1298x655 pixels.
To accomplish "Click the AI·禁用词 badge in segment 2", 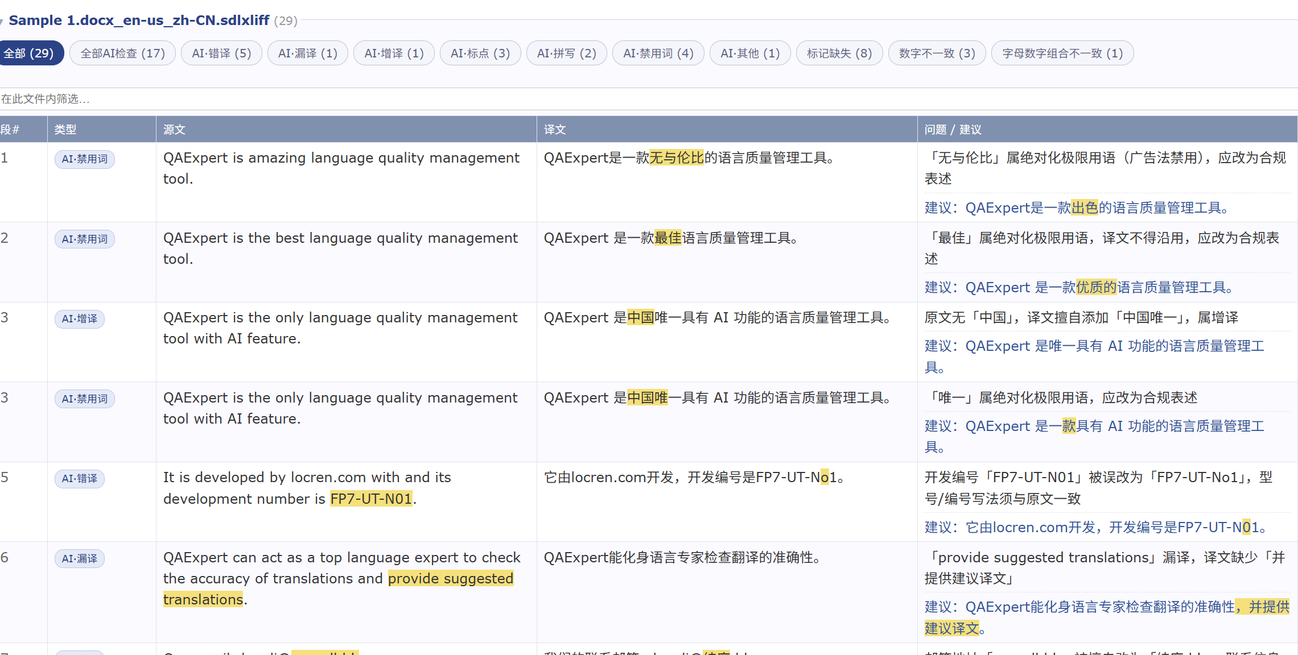I will (x=85, y=239).
